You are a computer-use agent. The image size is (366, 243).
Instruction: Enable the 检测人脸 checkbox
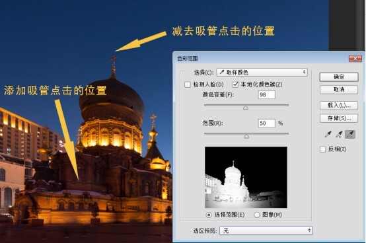(x=188, y=85)
